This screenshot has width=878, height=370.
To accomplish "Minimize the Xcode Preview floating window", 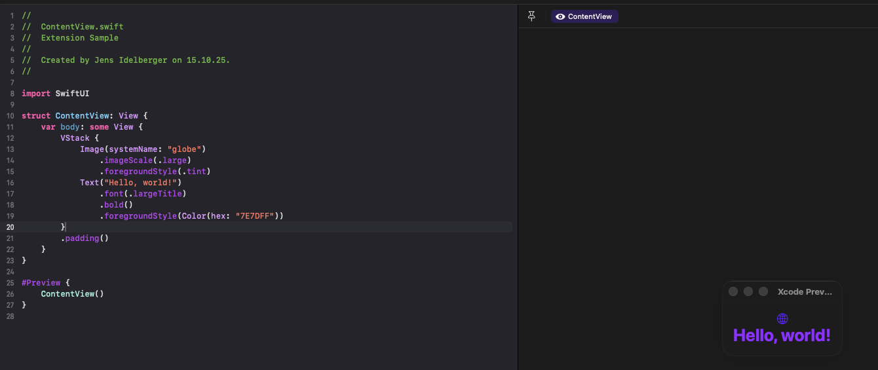I will click(748, 291).
